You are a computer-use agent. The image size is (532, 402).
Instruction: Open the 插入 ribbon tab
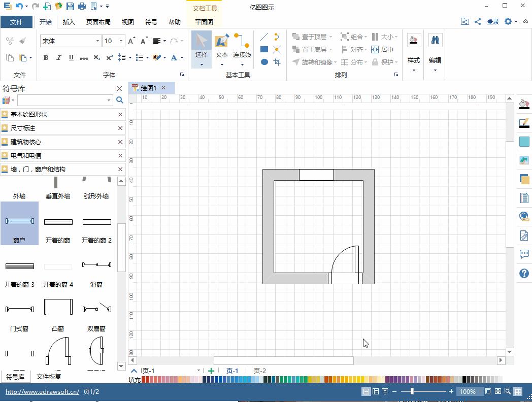click(69, 22)
